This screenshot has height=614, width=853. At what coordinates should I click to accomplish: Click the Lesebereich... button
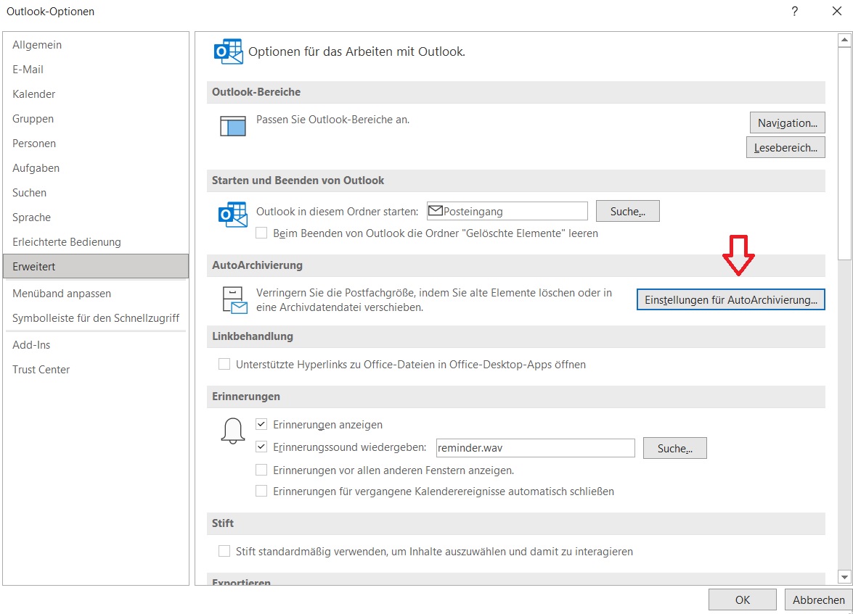pos(785,147)
